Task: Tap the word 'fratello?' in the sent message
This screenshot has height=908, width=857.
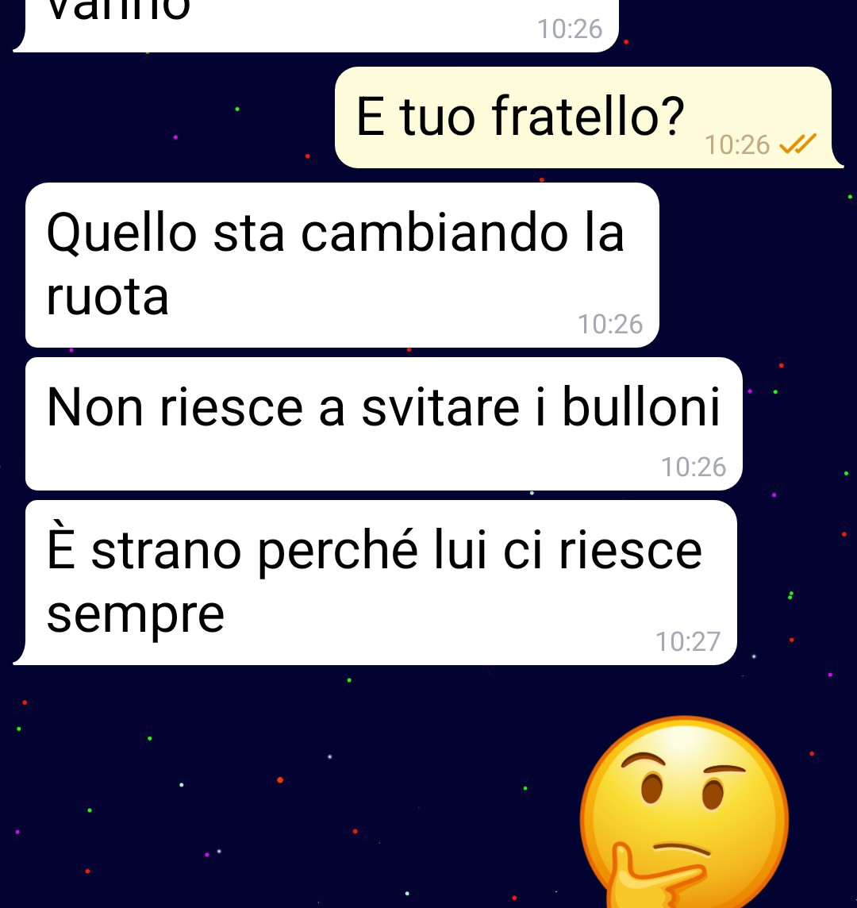Action: 588,117
